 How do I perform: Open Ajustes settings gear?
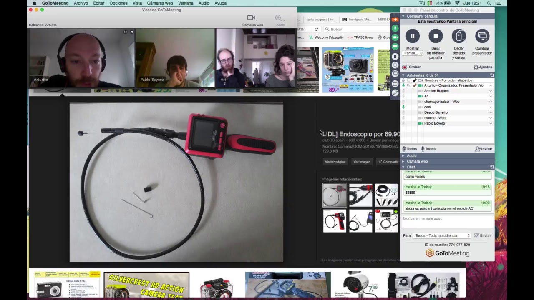point(483,67)
